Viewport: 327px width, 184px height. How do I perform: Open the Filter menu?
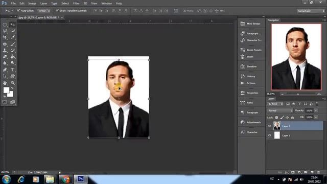[x=76, y=4]
